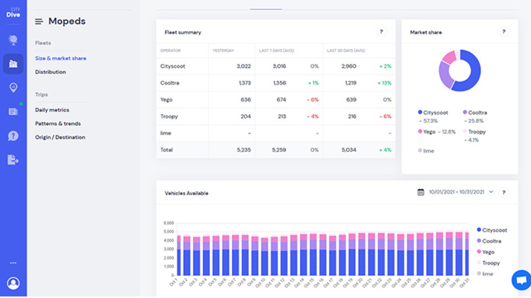
Task: Open Size & market share page
Action: [x=61, y=58]
